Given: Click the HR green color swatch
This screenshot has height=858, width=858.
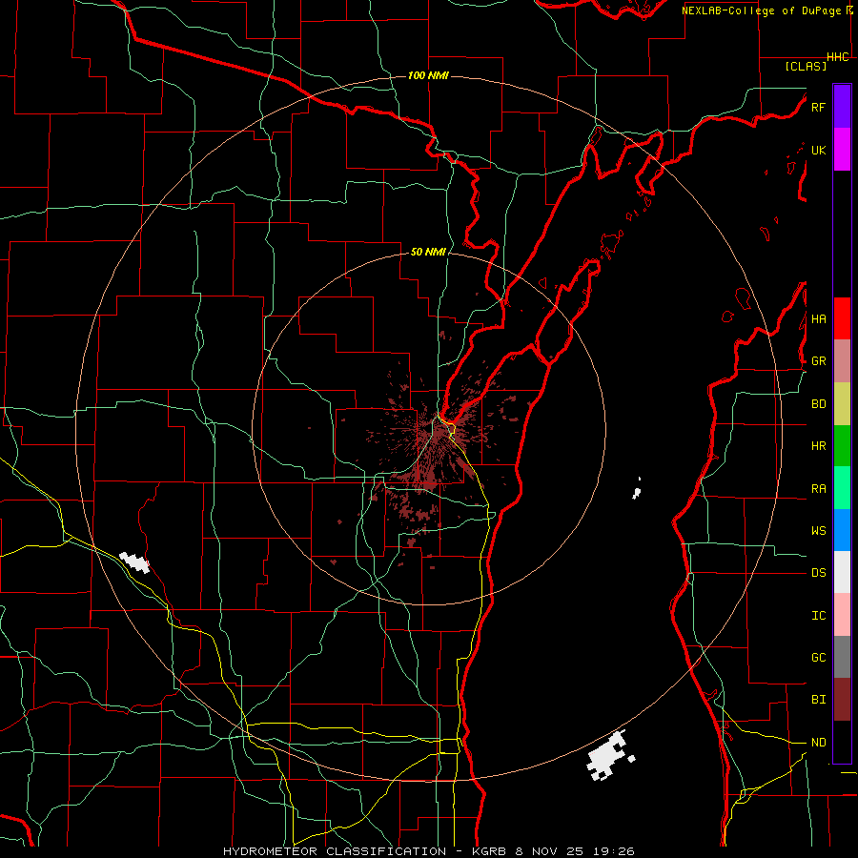Looking at the screenshot, I should pyautogui.click(x=842, y=446).
